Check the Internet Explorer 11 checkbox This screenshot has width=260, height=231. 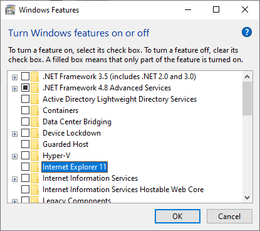(25, 167)
